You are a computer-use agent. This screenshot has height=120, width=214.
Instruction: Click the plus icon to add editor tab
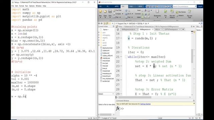tap(183, 29)
